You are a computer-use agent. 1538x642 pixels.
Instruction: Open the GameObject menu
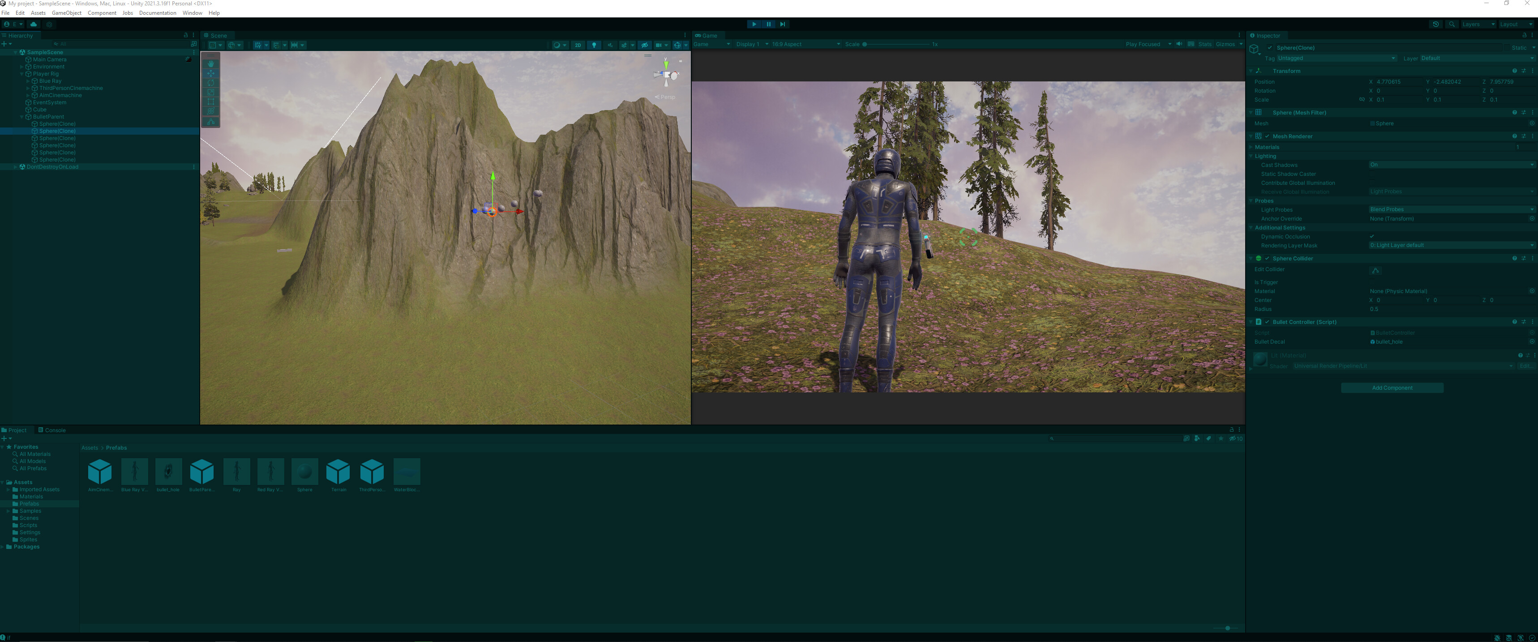coord(66,13)
